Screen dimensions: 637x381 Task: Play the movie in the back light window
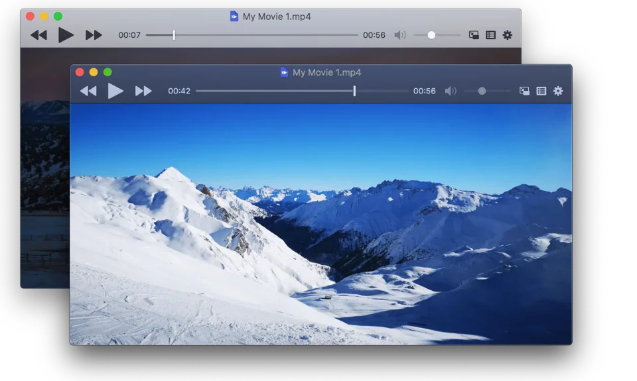pyautogui.click(x=66, y=35)
